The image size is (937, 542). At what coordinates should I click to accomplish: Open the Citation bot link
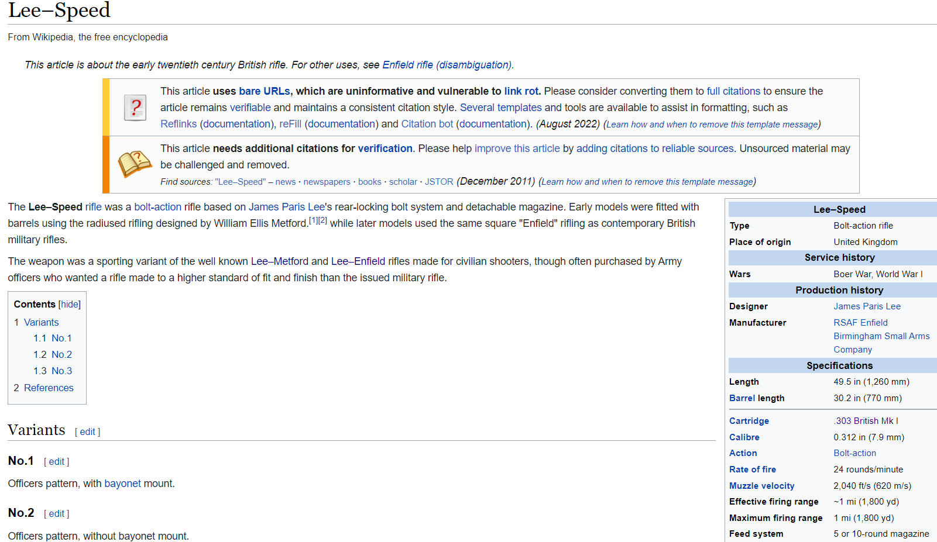coord(427,124)
